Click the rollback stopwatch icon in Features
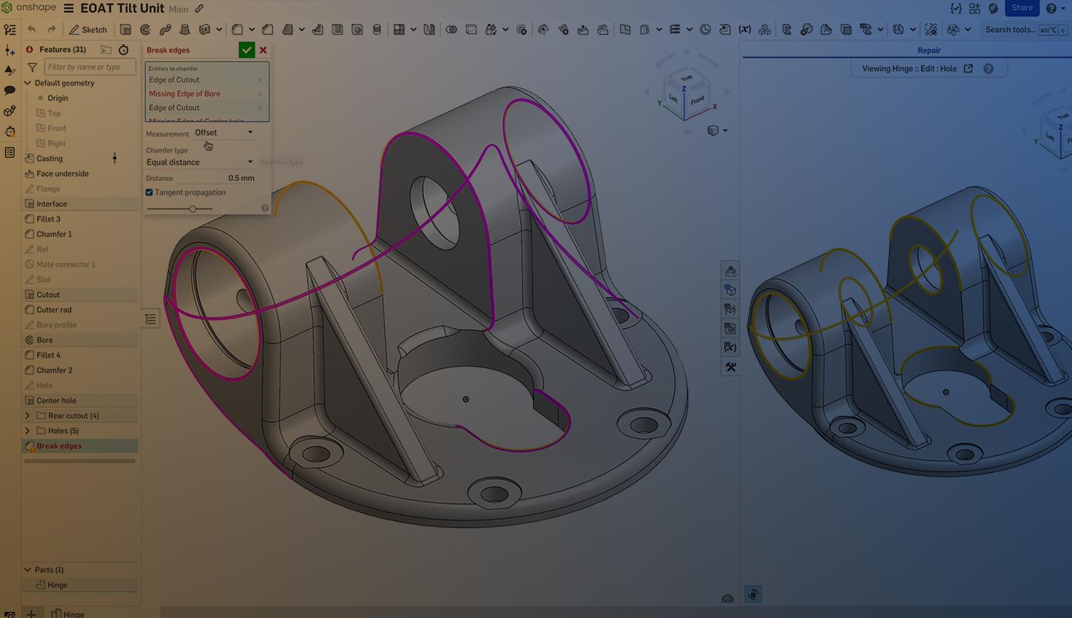This screenshot has width=1072, height=618. [123, 50]
